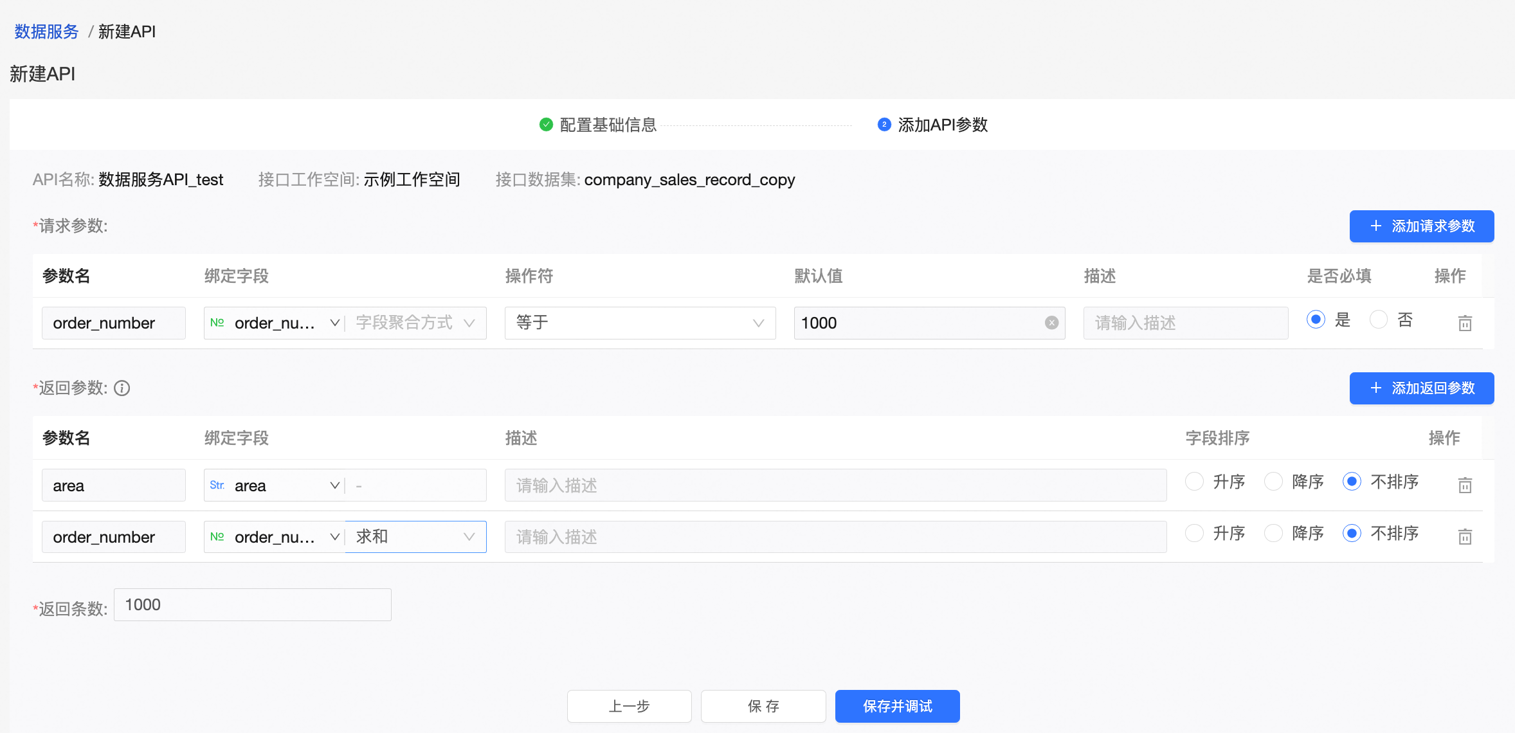Click the area row description input
The image size is (1515, 733).
point(835,485)
